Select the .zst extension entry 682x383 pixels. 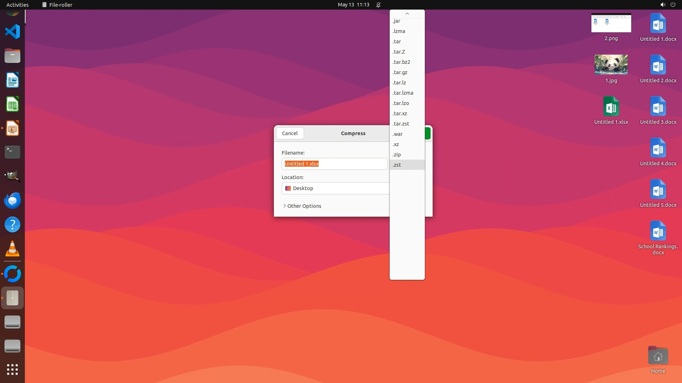point(397,165)
